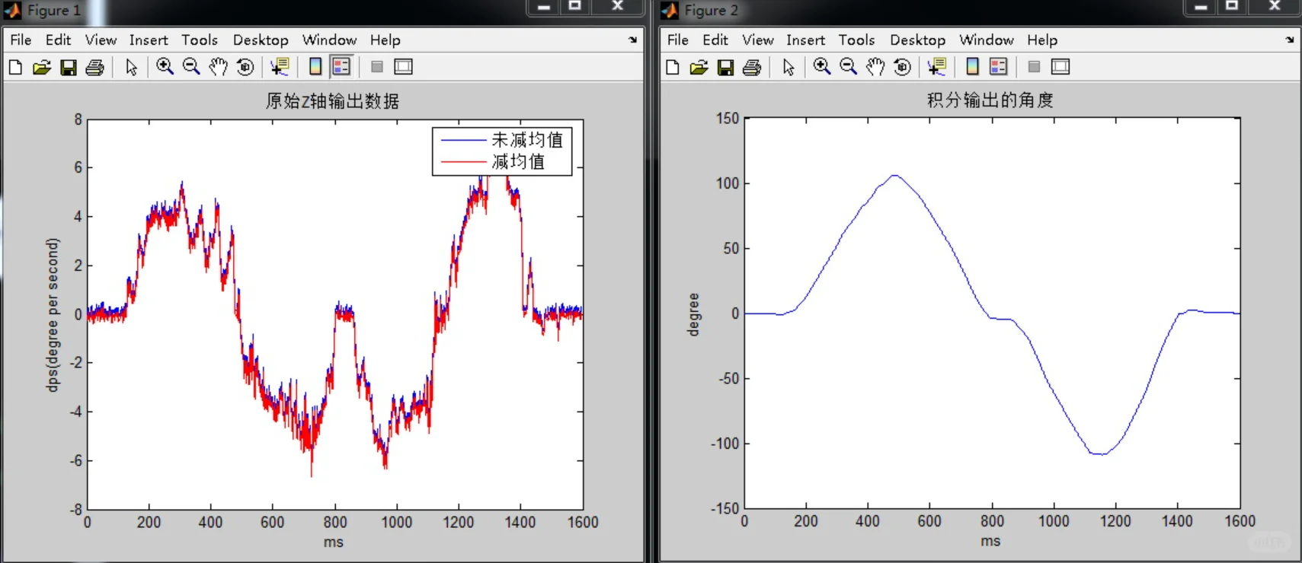The height and width of the screenshot is (563, 1302).
Task: Click the blue sample line in the legend
Action: point(463,141)
